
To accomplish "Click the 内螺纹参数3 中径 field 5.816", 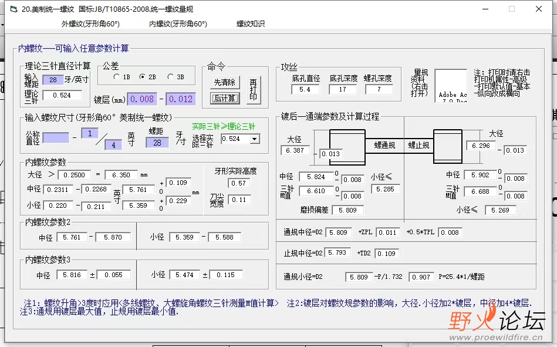I will click(x=72, y=275).
